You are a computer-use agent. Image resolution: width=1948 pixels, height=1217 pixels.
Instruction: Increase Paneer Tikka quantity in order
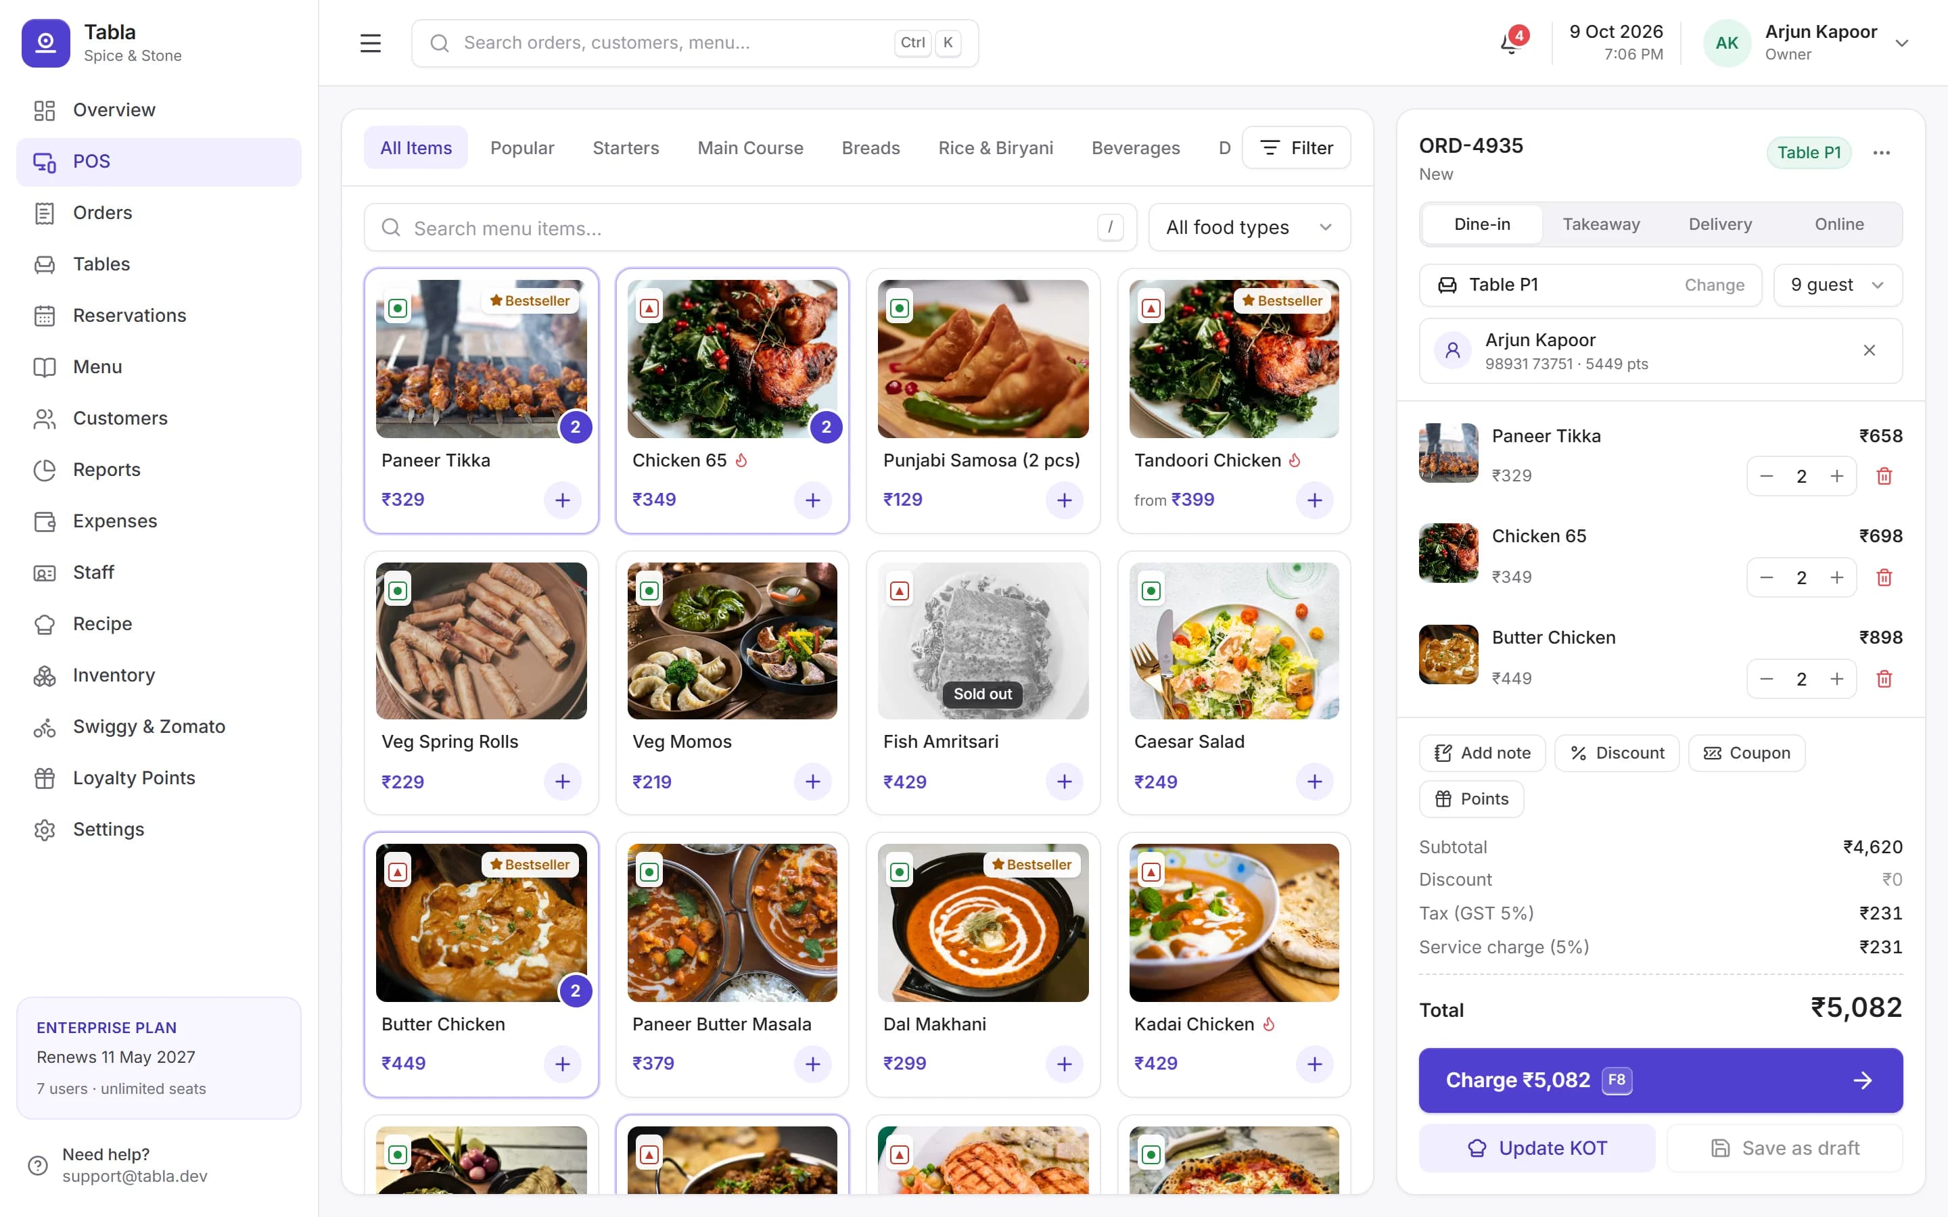tap(1837, 477)
